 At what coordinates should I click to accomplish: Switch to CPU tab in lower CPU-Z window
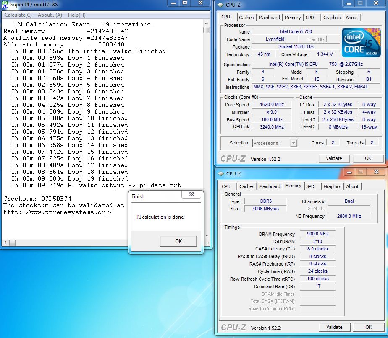pos(226,186)
